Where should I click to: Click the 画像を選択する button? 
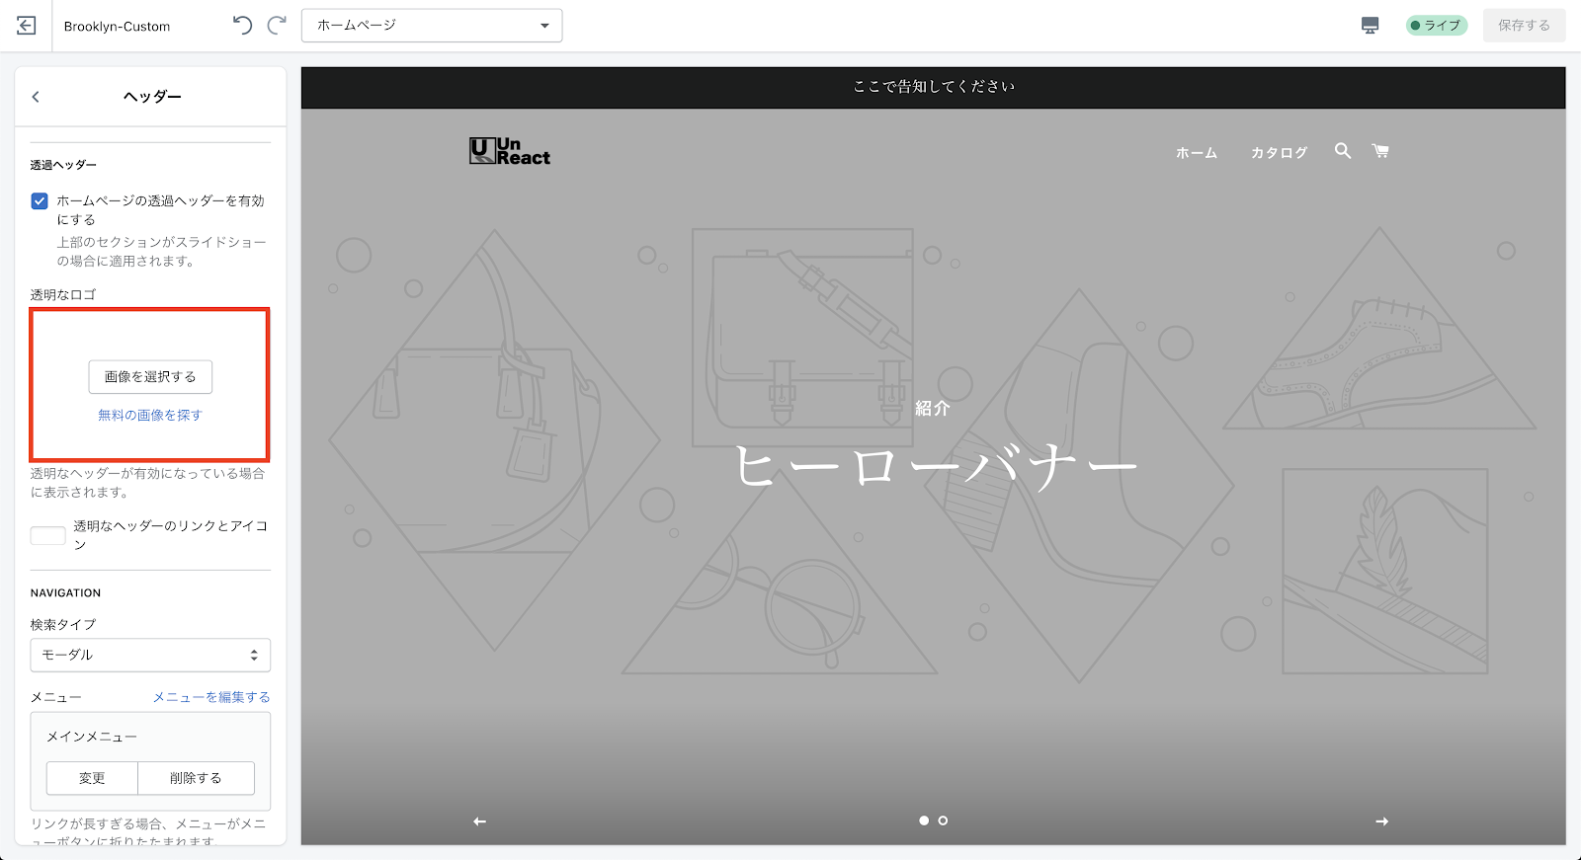[x=150, y=377]
